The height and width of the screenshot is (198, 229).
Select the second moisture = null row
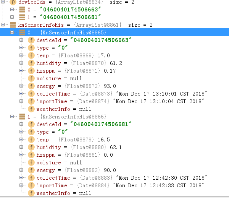coord(114,162)
